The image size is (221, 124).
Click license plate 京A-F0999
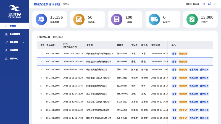[122, 61]
